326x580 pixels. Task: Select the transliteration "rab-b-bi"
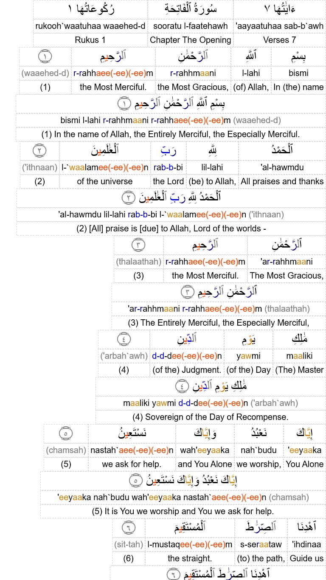pos(168,167)
